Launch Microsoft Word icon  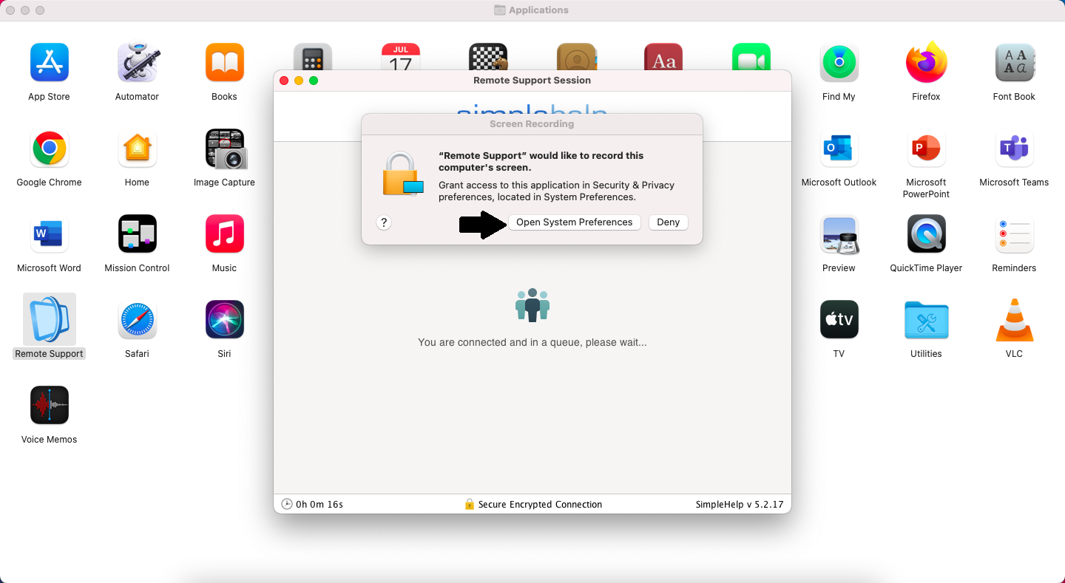point(49,234)
